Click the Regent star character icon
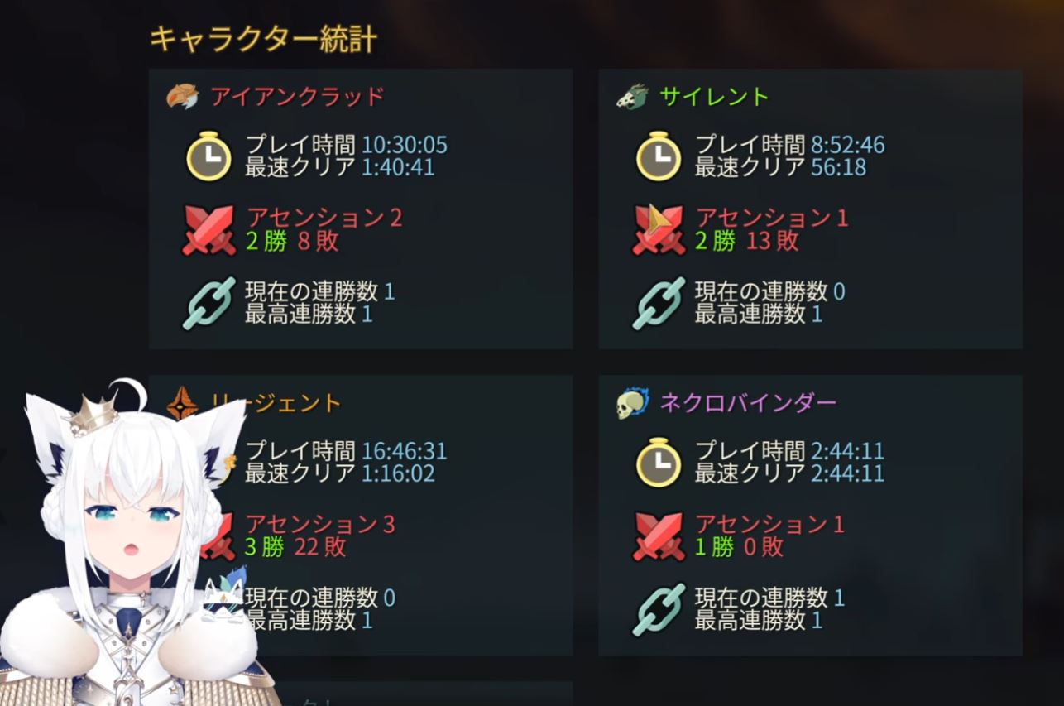The image size is (1064, 706). (182, 403)
